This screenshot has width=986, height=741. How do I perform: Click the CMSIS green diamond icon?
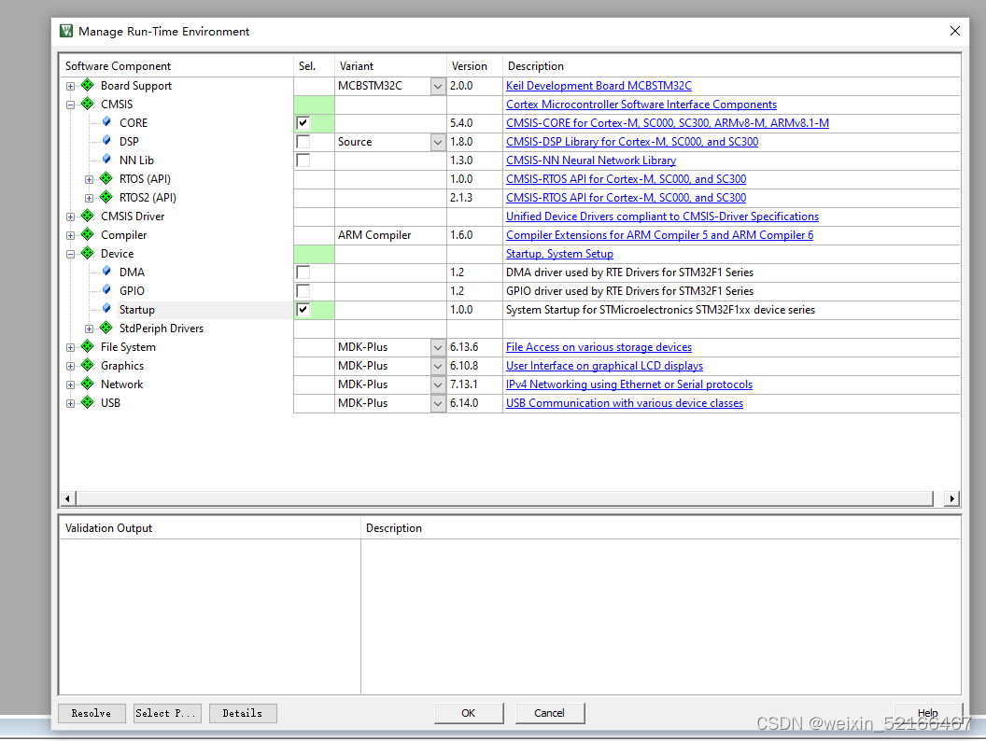[x=88, y=104]
